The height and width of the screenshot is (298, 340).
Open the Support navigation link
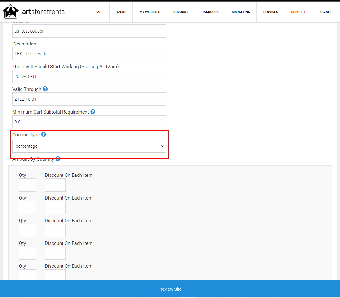298,12
